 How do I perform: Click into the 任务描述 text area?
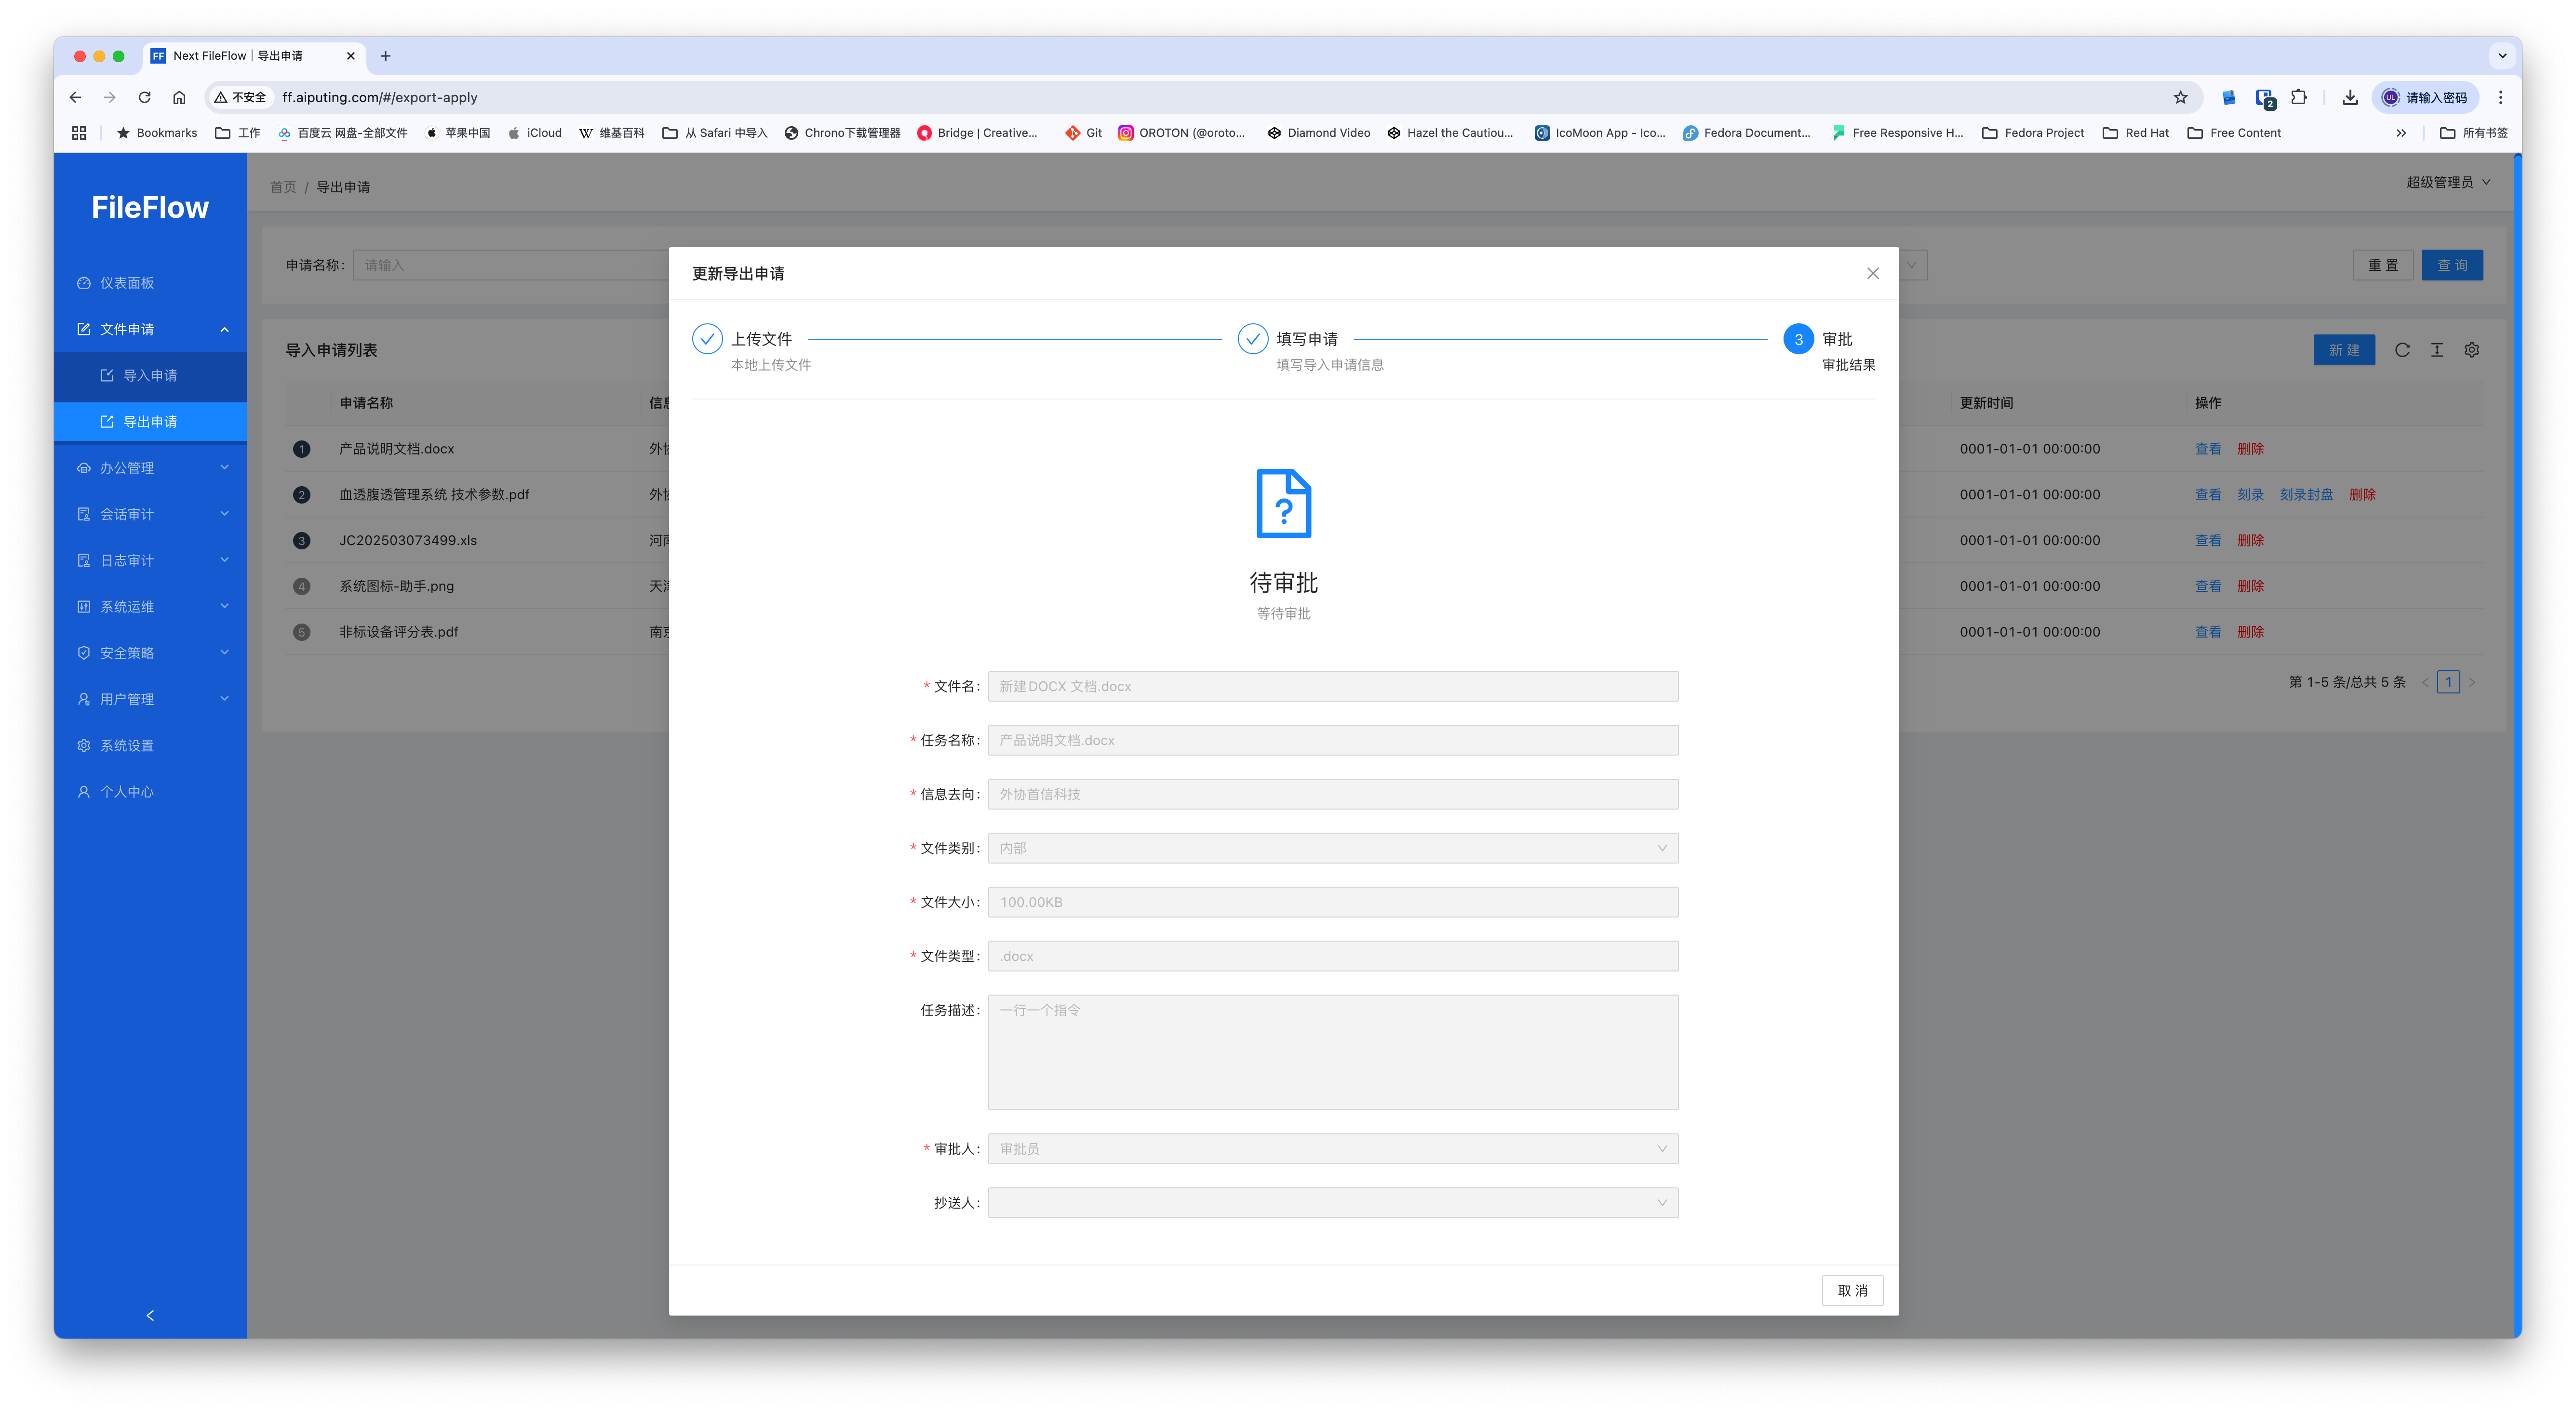(x=1332, y=1052)
